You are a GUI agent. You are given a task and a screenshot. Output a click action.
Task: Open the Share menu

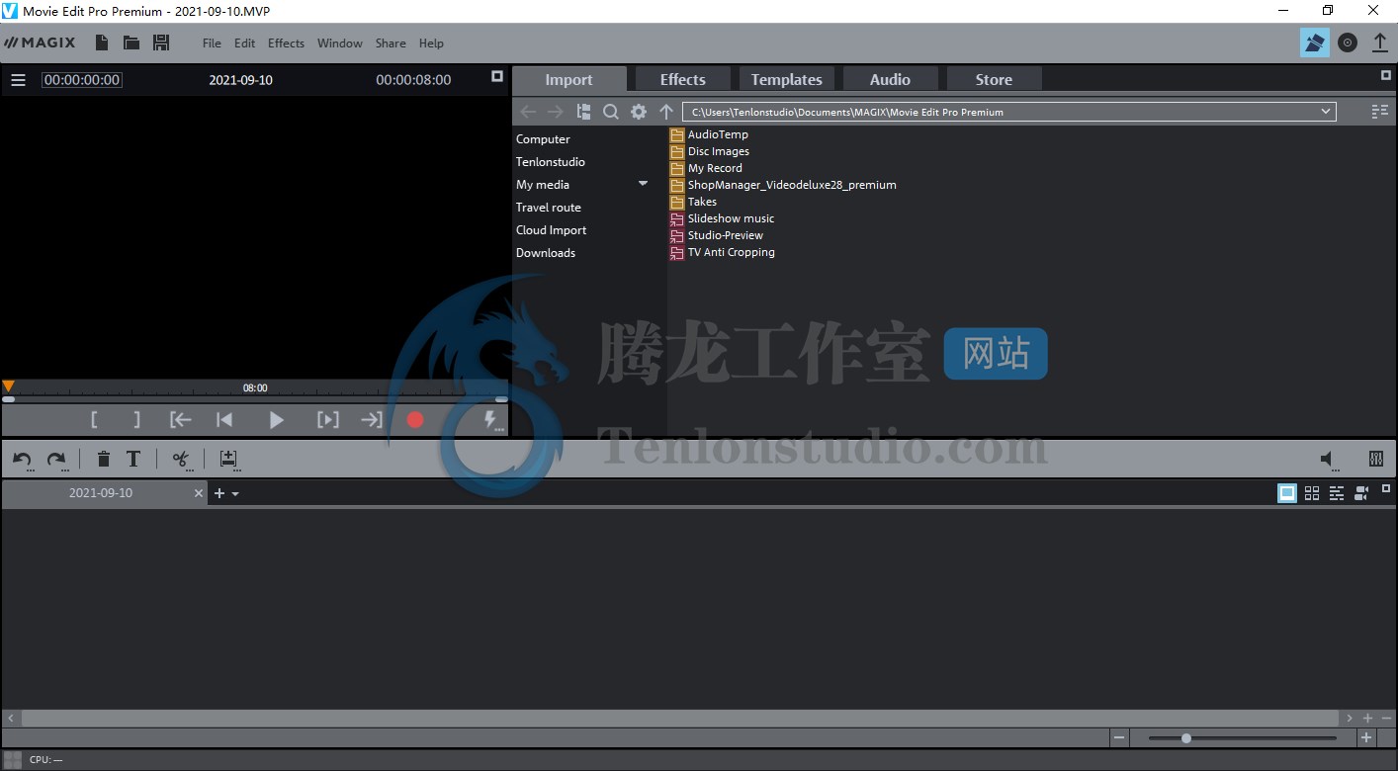pos(391,43)
